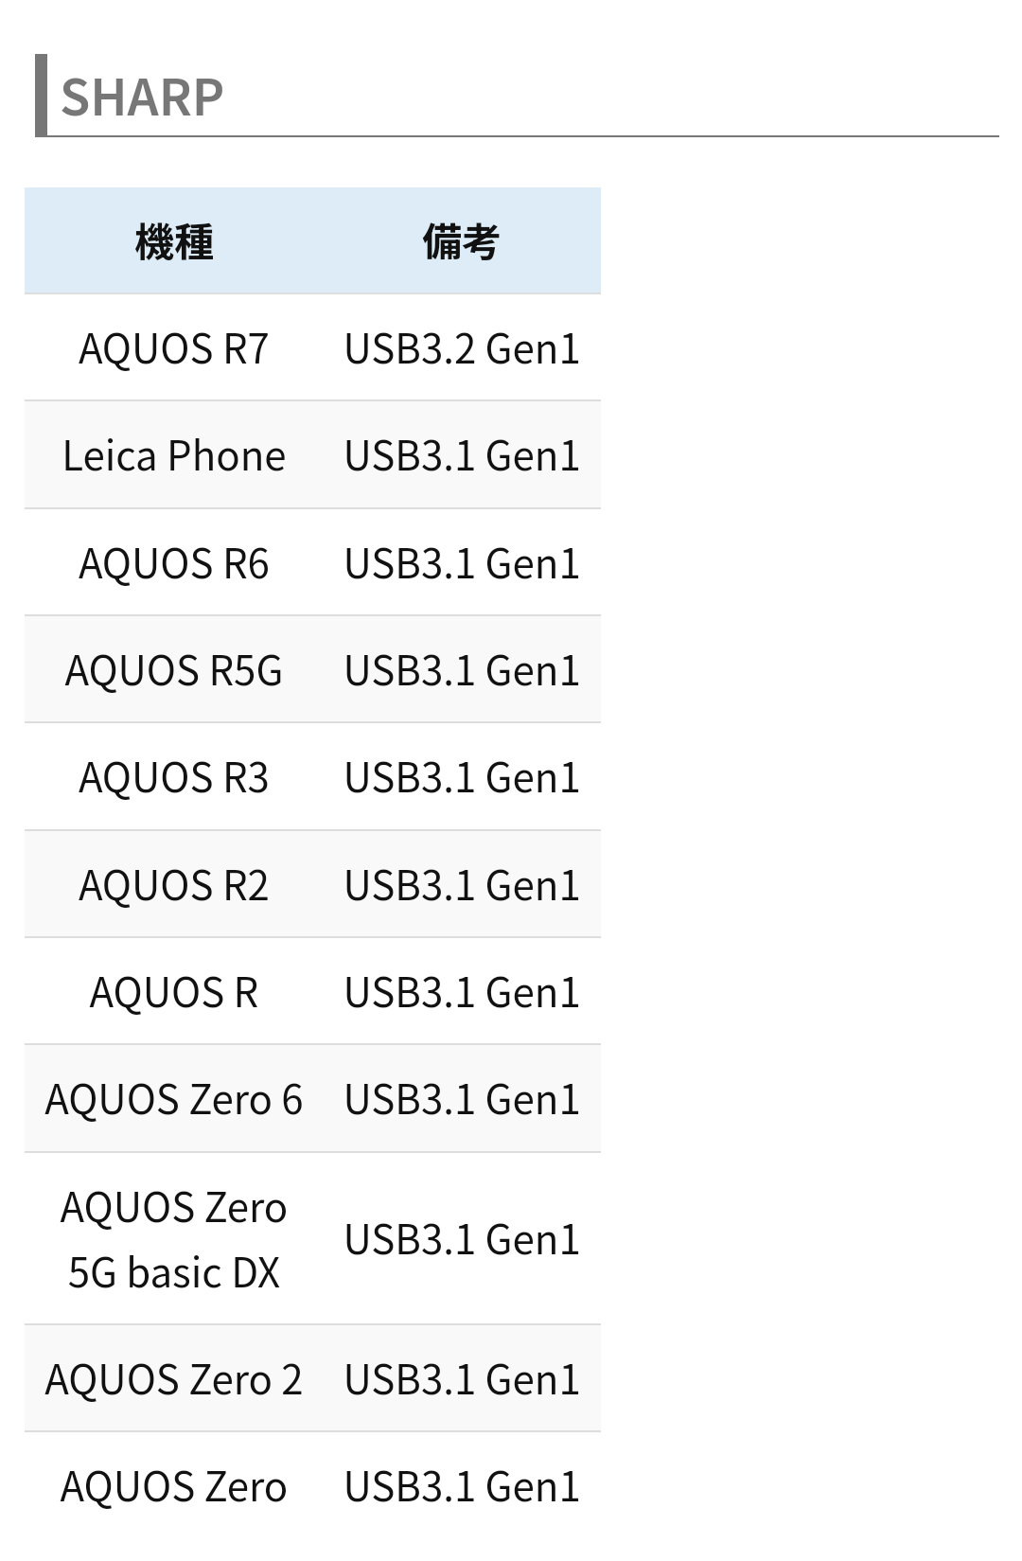
Task: Click the 備考 column header
Action: [x=461, y=241]
